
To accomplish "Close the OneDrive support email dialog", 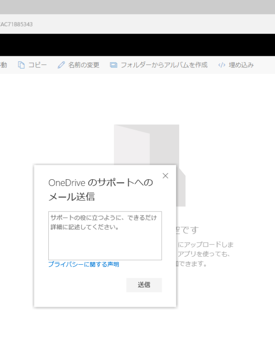I will click(165, 176).
